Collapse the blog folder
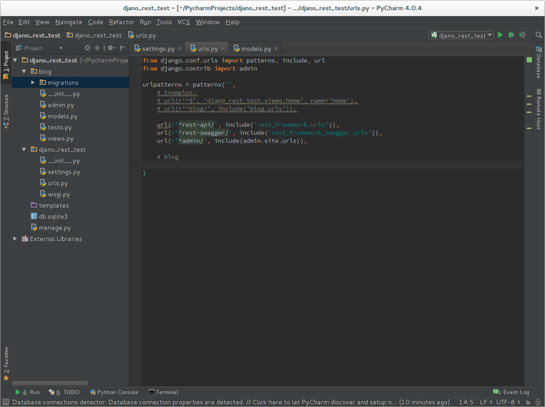 pos(24,71)
